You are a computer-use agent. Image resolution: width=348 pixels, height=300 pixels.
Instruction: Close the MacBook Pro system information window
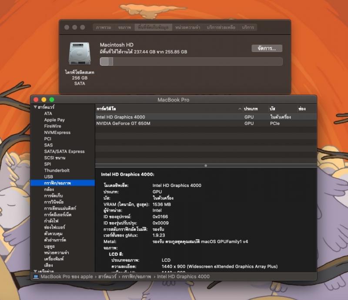click(36, 100)
